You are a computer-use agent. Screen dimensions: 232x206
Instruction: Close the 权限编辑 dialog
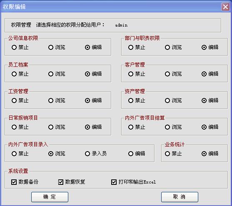coord(225,7)
